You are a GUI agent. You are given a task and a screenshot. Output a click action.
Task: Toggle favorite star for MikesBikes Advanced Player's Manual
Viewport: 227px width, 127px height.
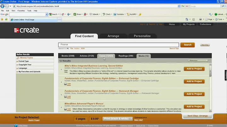[x=61, y=107]
